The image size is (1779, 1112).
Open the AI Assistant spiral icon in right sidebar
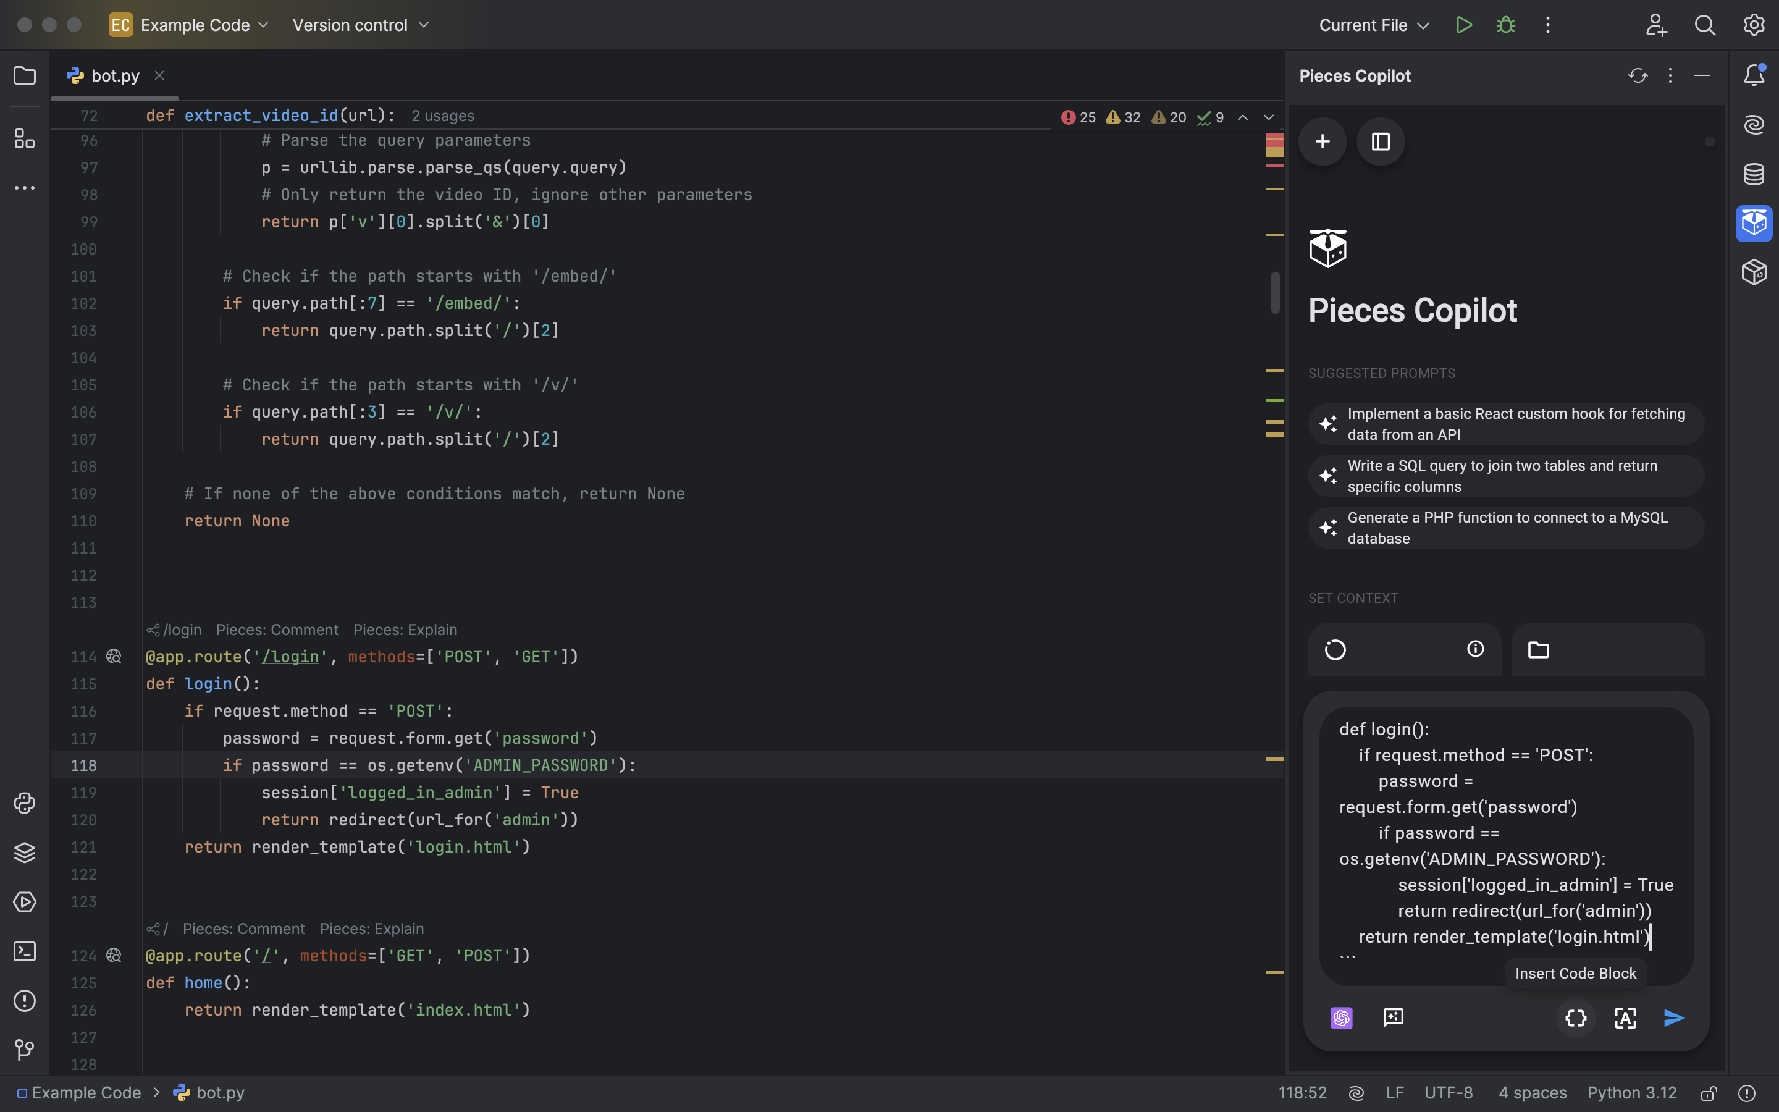coord(1754,124)
